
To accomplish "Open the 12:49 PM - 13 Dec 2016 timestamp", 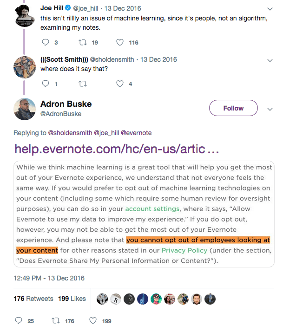I will [x=49, y=278].
